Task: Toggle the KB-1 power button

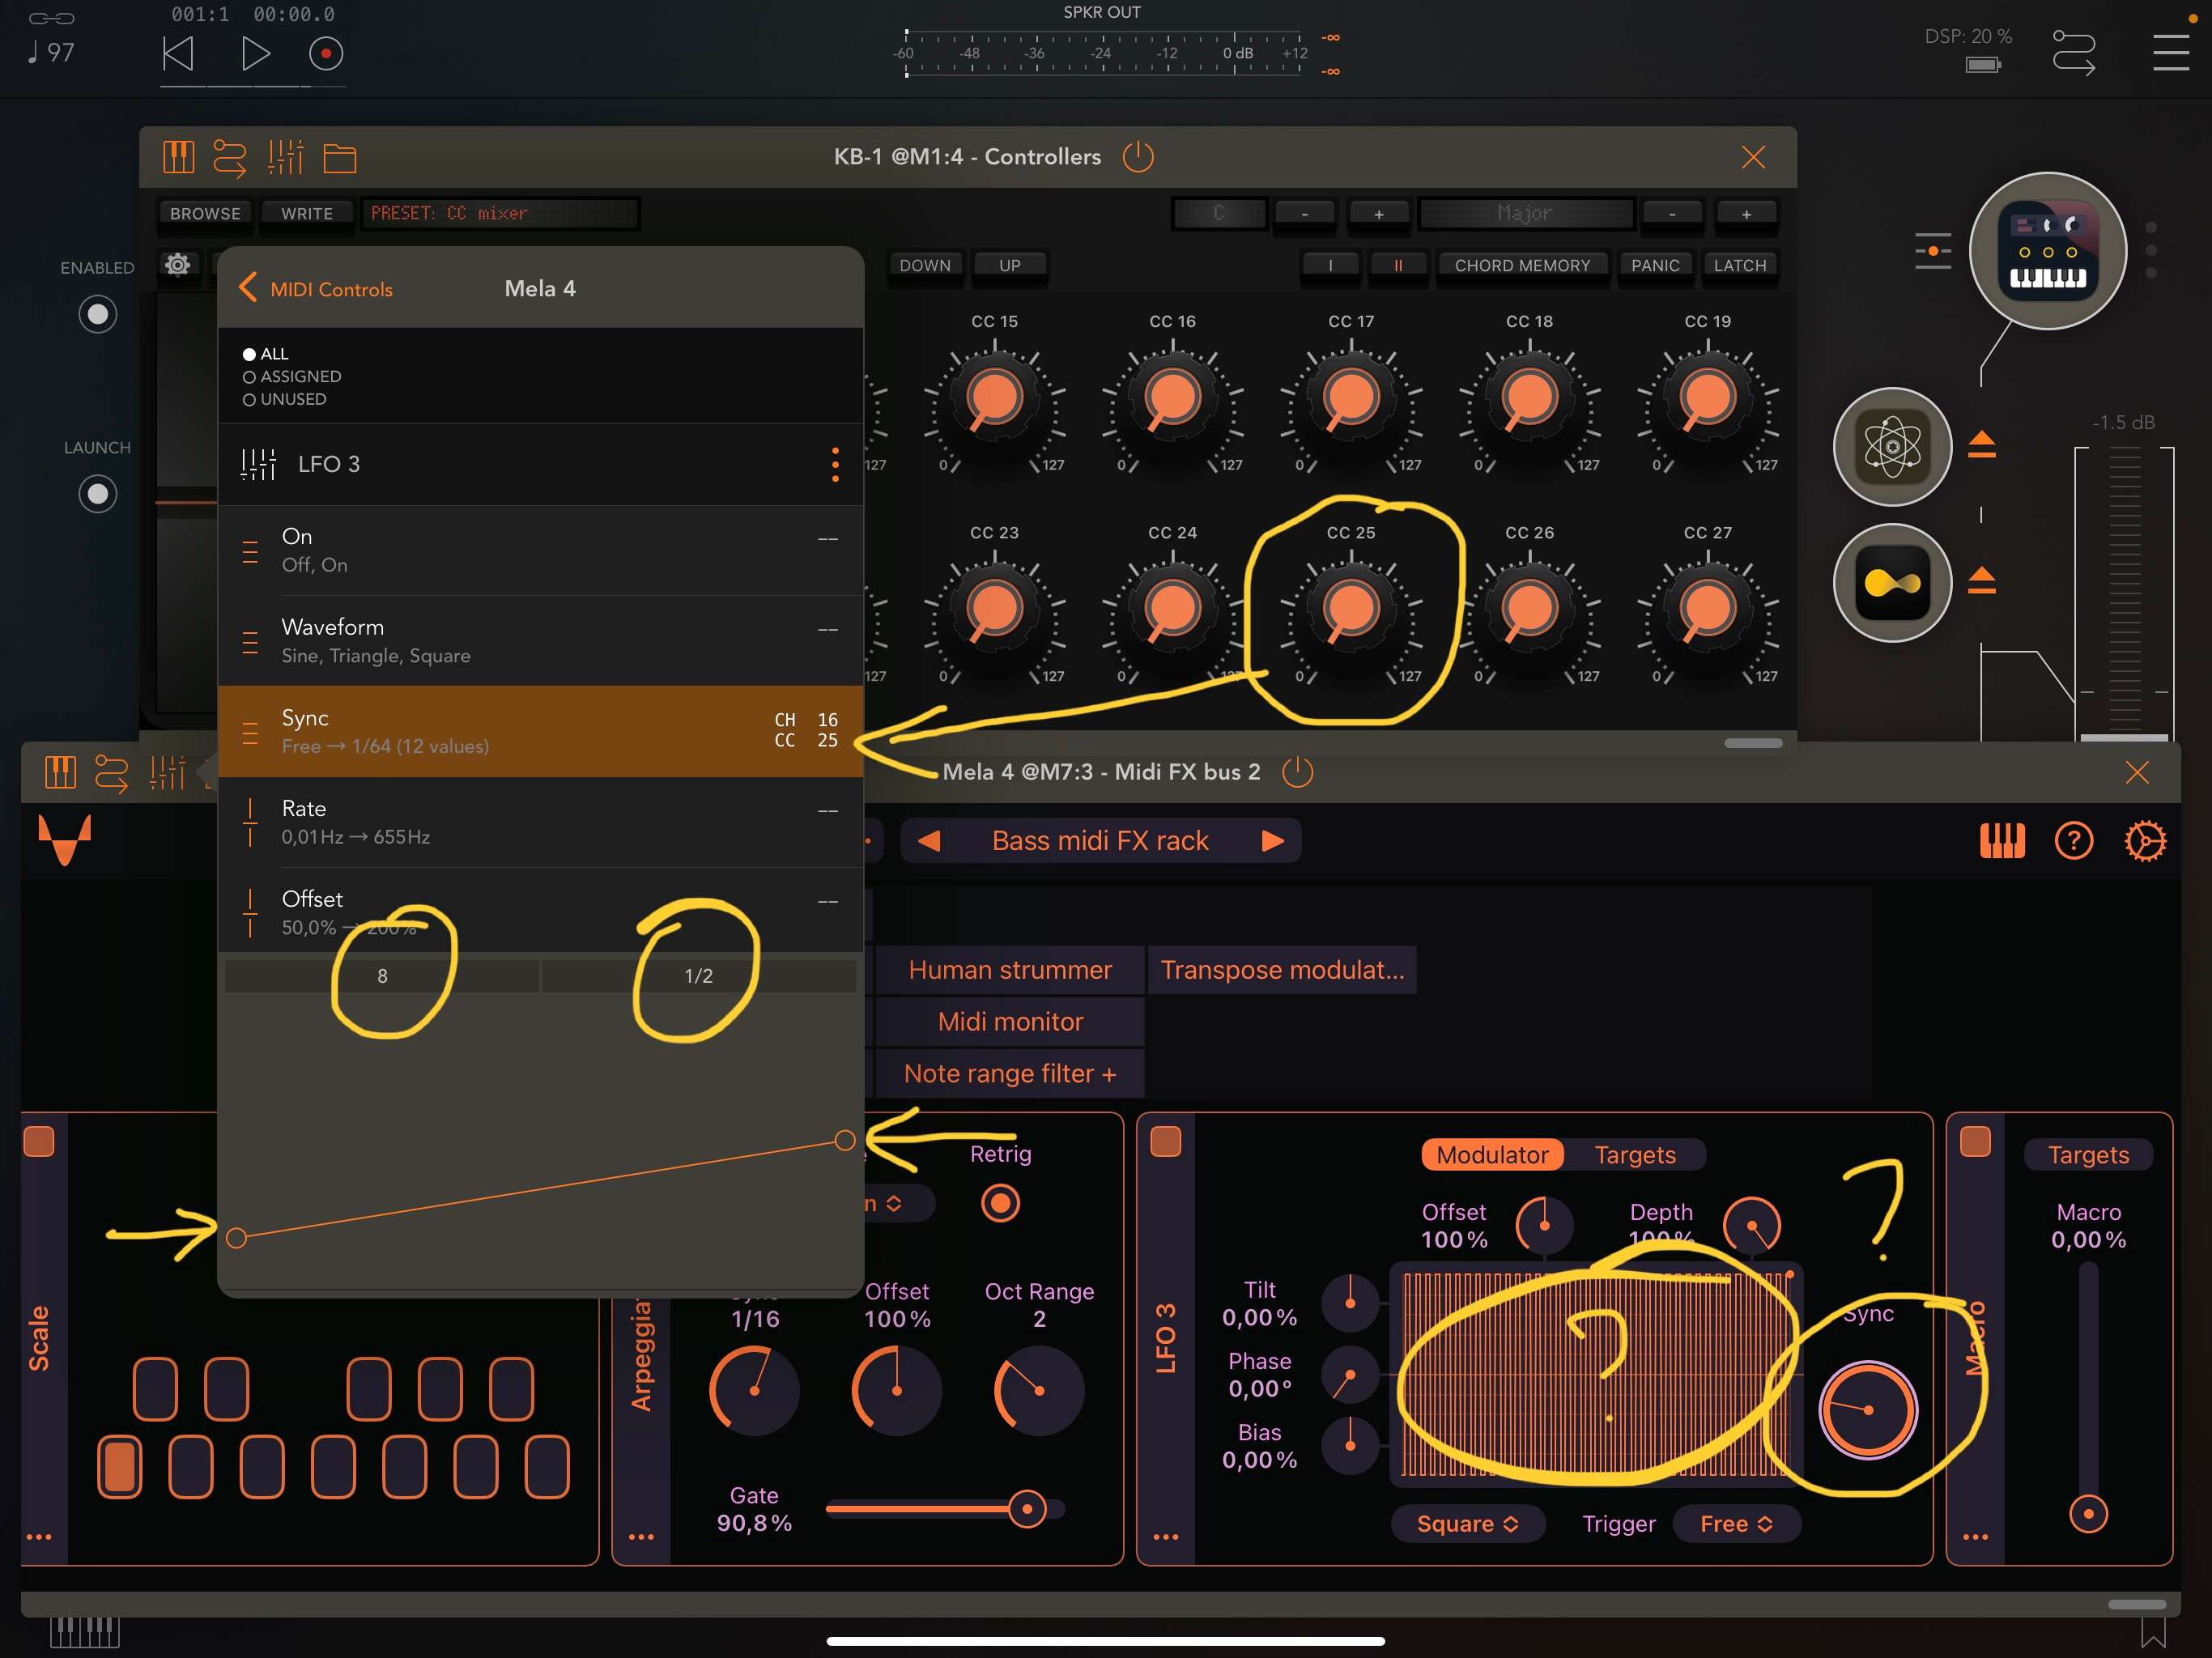Action: (1138, 157)
